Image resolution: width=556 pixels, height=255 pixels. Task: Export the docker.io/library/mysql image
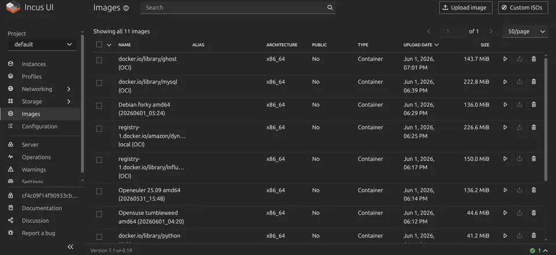[520, 82]
